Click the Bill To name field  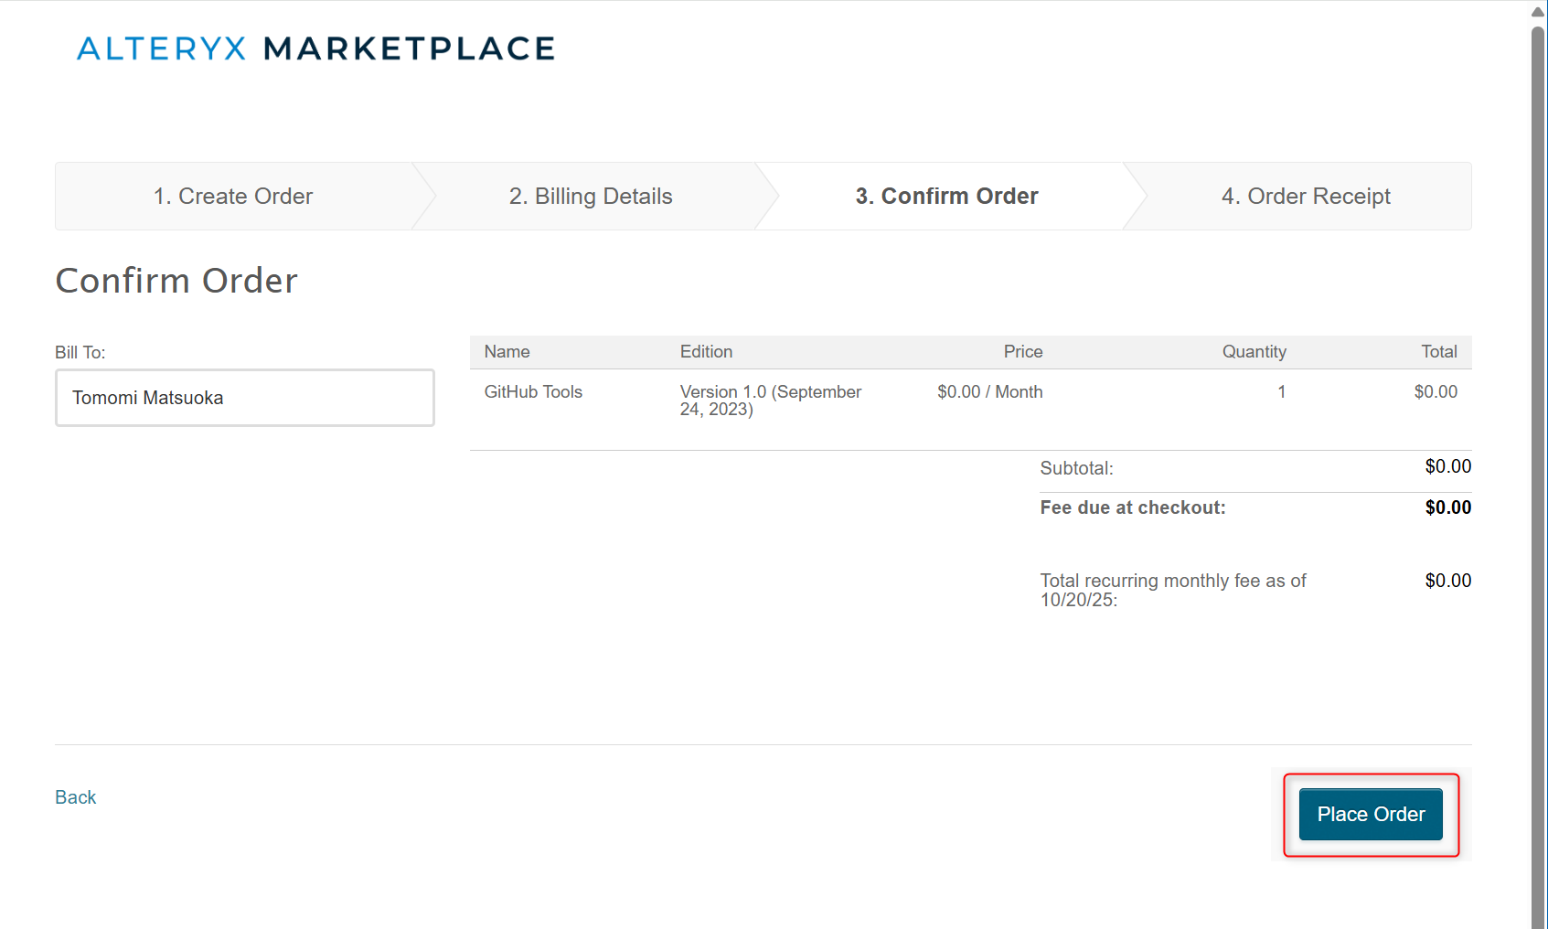(244, 398)
